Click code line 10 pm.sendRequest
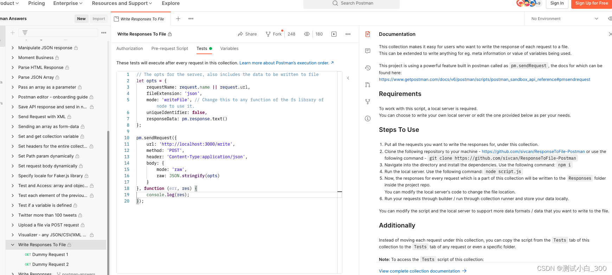The height and width of the screenshot is (275, 612). click(x=156, y=138)
